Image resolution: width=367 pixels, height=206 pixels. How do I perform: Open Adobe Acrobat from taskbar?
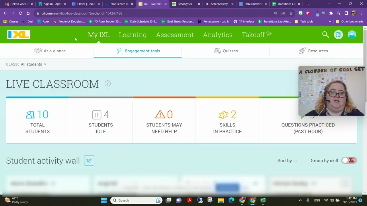pos(189,200)
